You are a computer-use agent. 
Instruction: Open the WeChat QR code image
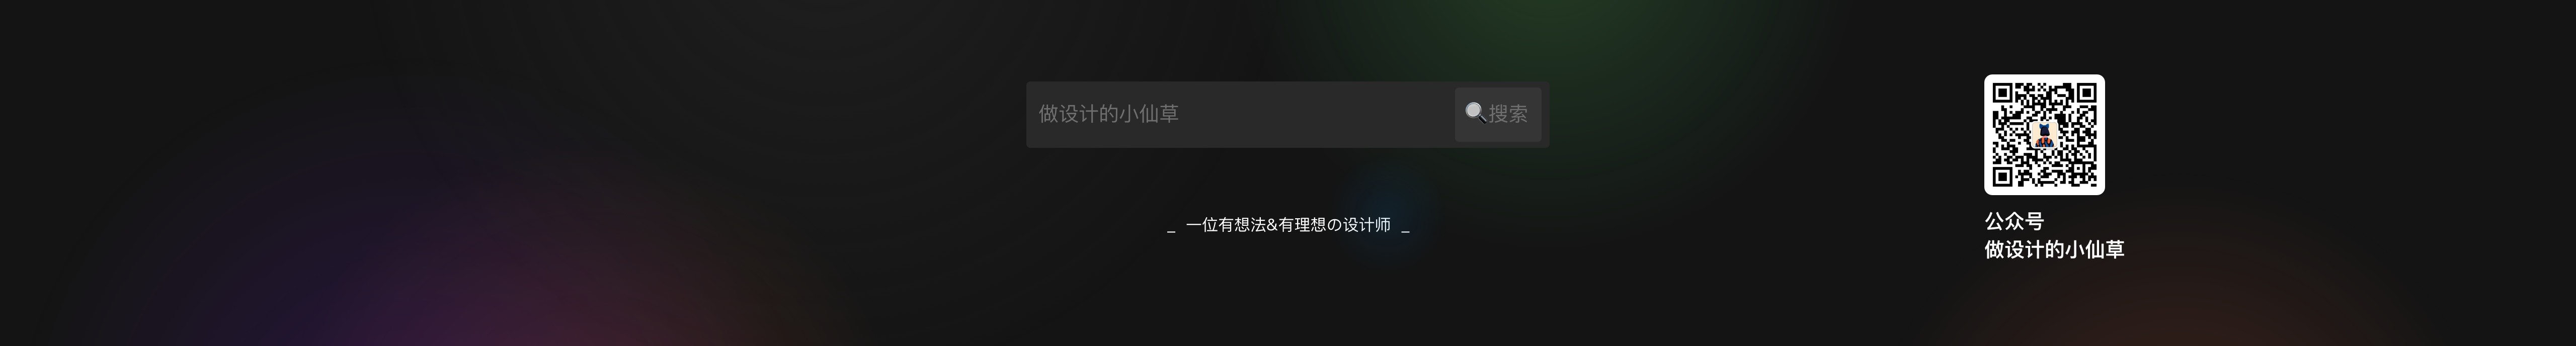2044,134
